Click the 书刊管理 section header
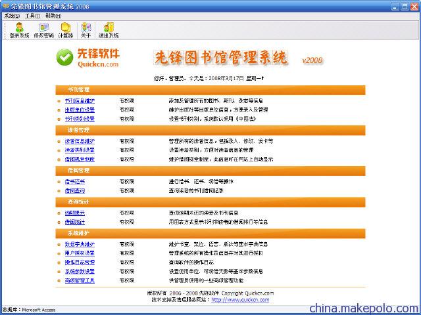Viewport: 421px width, 315px height. tap(210, 90)
